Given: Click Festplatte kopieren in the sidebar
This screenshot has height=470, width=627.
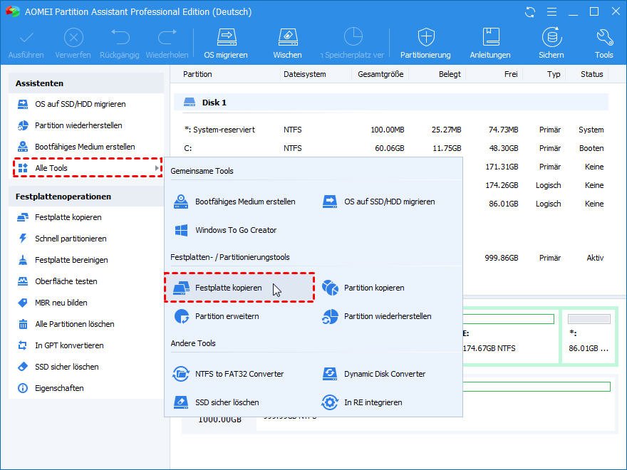Looking at the screenshot, I should pyautogui.click(x=86, y=217).
